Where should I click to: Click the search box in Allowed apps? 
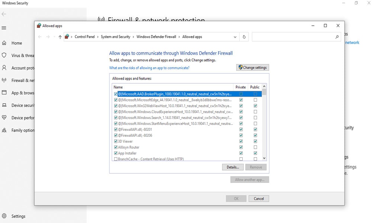[x=296, y=37]
